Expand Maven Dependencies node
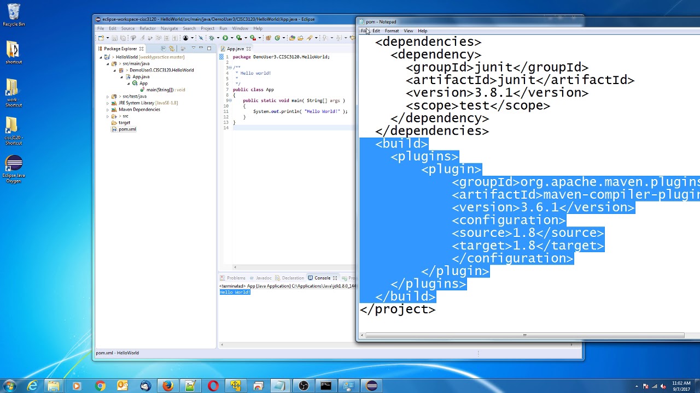Image resolution: width=700 pixels, height=393 pixels. (108, 109)
